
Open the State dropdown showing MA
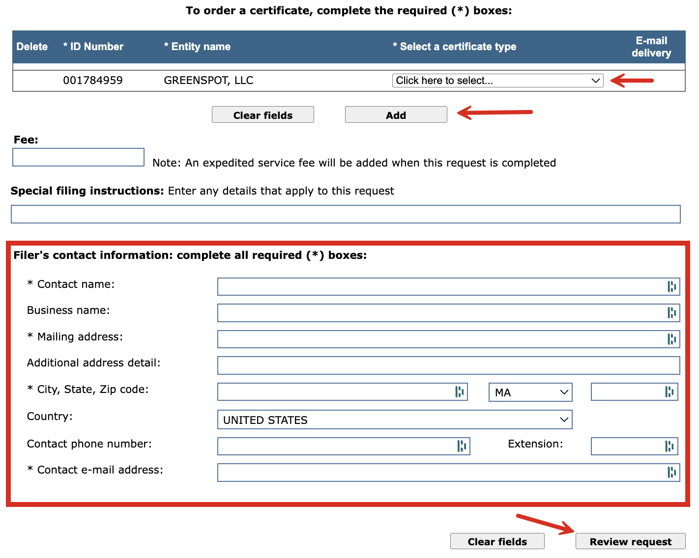(x=530, y=392)
